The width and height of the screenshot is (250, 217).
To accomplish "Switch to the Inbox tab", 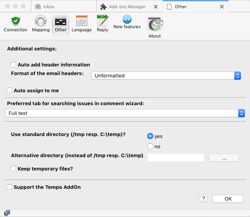I will (63, 7).
